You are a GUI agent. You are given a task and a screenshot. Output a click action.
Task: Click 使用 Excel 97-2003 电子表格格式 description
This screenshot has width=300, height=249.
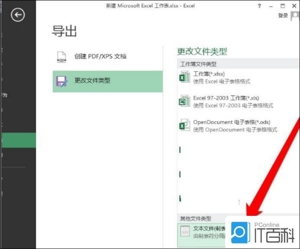tap(233, 106)
